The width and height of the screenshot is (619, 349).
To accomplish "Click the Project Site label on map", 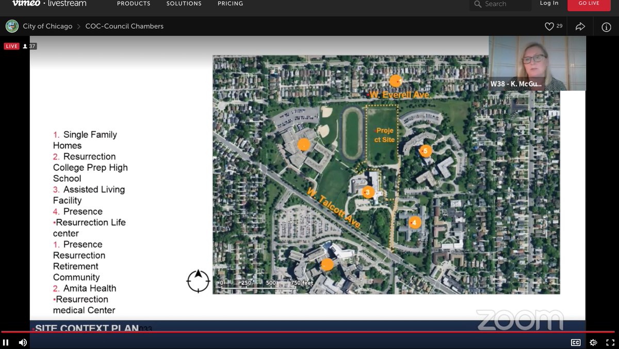I will (x=385, y=135).
